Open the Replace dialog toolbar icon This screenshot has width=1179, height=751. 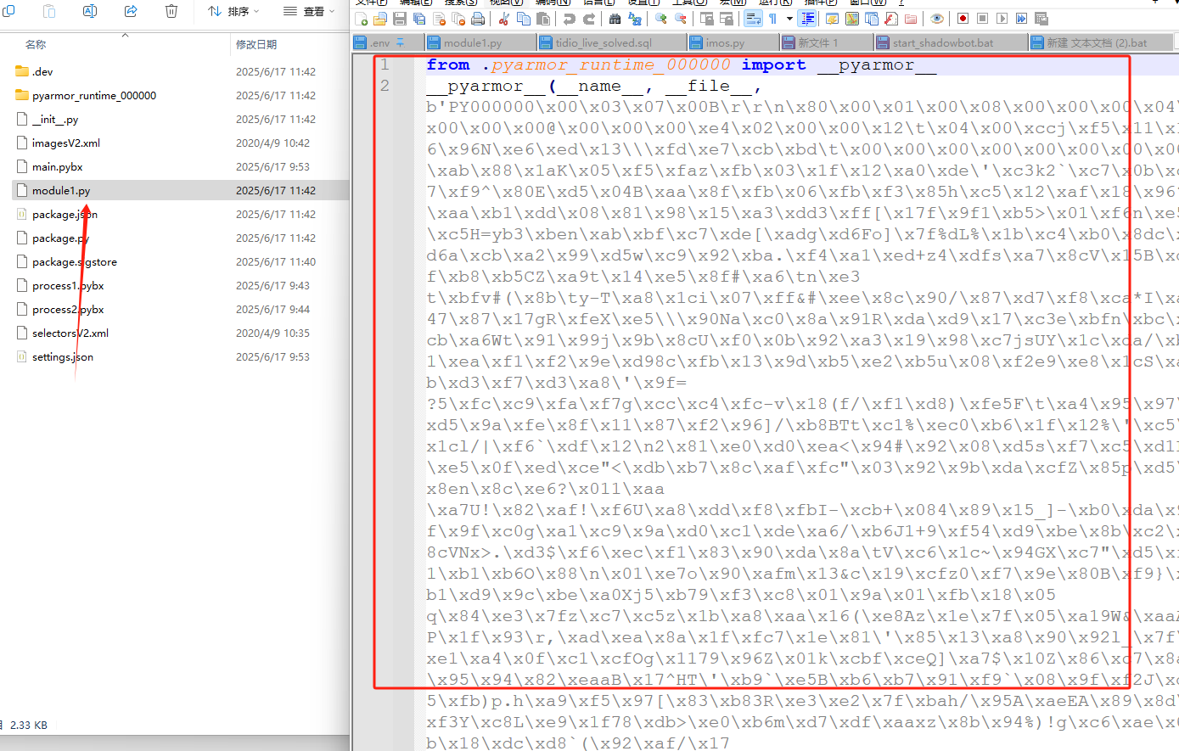(635, 19)
